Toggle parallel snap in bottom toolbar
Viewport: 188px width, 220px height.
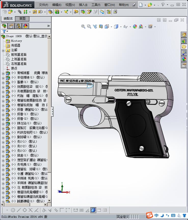pos(56,210)
